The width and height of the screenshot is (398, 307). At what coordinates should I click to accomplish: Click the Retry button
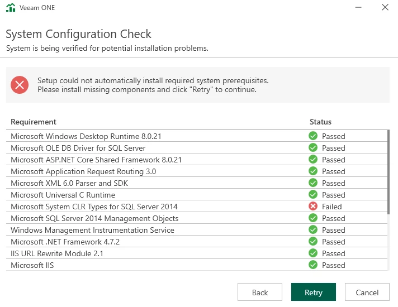click(313, 292)
